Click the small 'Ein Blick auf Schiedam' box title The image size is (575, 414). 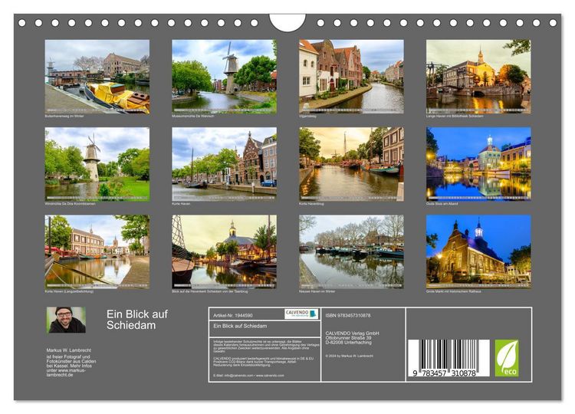coord(240,326)
